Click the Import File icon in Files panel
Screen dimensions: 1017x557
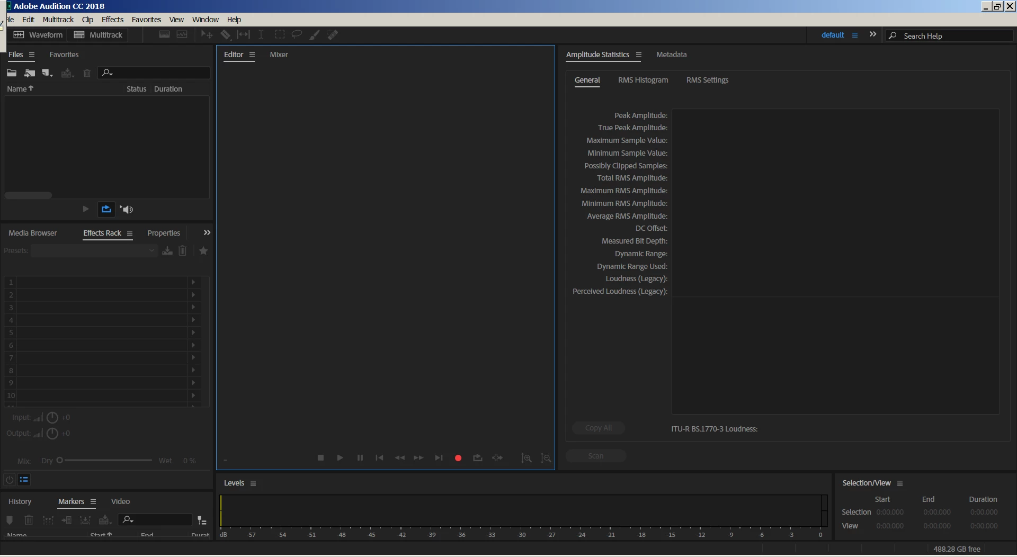coord(30,73)
